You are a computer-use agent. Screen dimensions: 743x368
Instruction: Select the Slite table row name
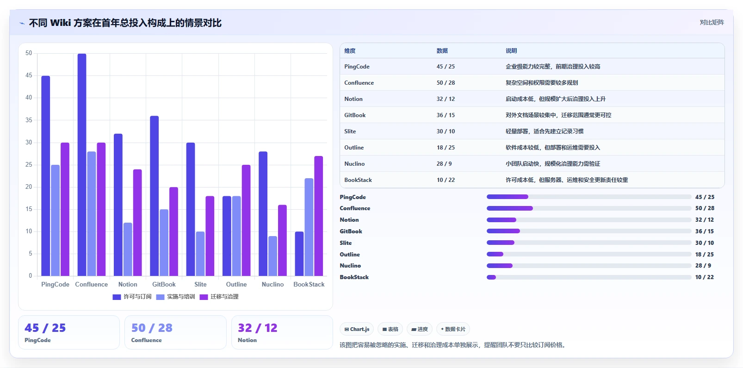coord(350,131)
